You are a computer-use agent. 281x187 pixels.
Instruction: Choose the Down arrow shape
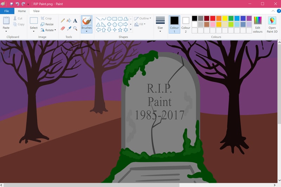(x=109, y=30)
